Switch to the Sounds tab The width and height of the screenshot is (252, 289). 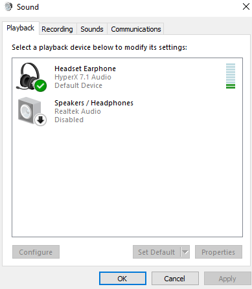(x=92, y=29)
